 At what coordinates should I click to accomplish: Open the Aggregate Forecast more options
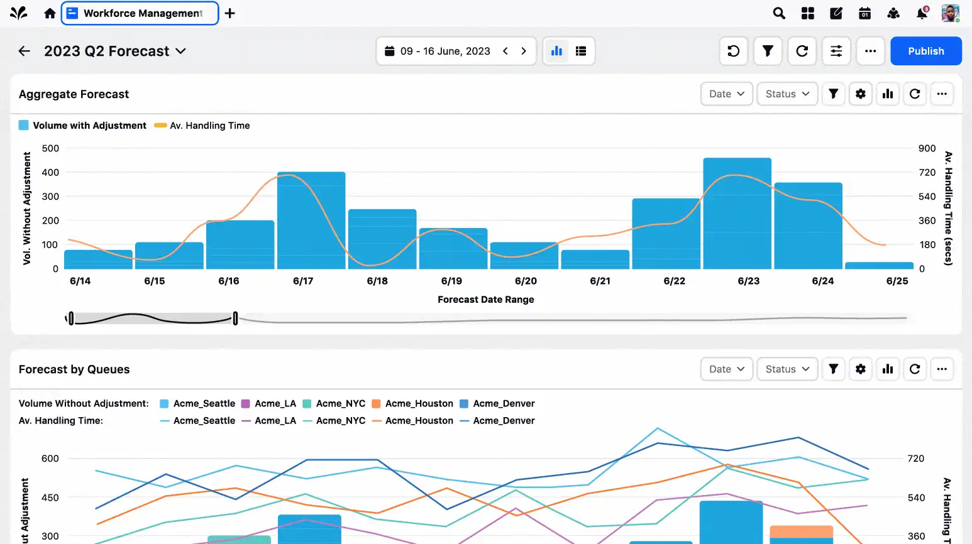(x=942, y=94)
